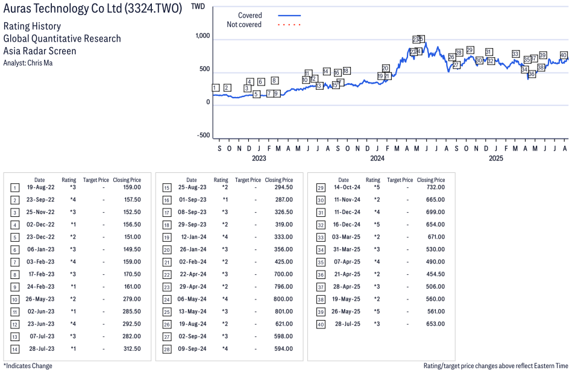Select the date 22-Apr-24
Screen dimensions: 575x370
tap(193, 274)
